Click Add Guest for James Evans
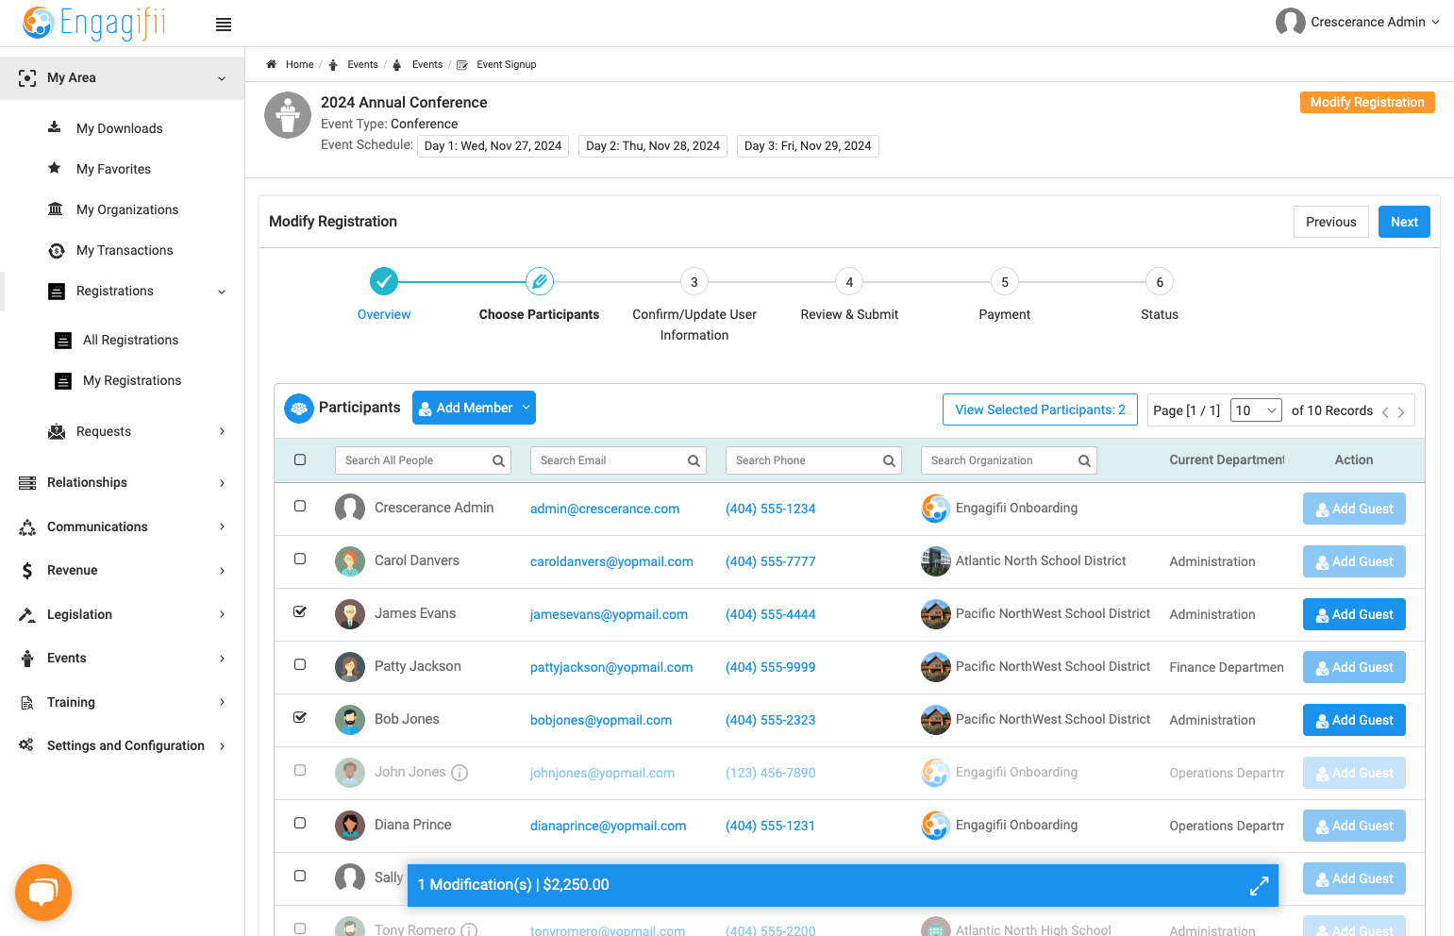Viewport: 1454px width, 936px height. pos(1354,614)
